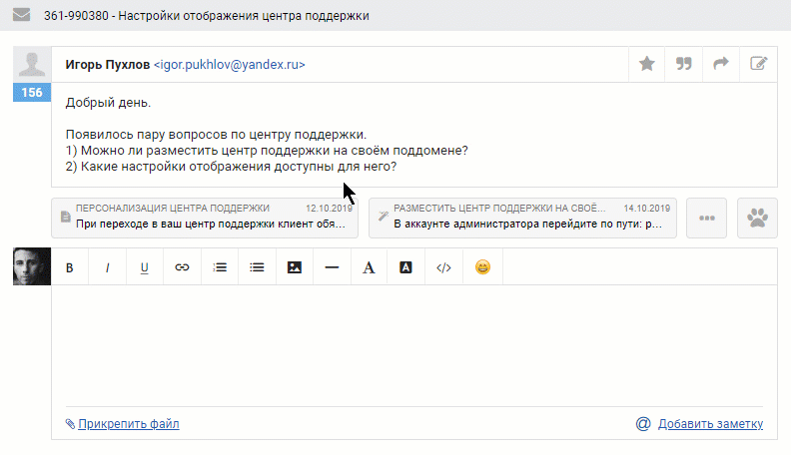
Task: Click ticket title 361-990380 Настройки отображения
Action: tap(207, 16)
